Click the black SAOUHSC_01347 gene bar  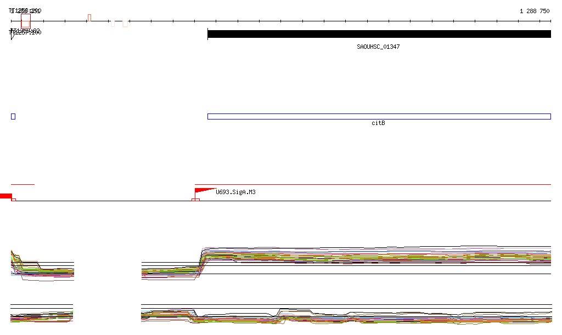[x=379, y=34]
